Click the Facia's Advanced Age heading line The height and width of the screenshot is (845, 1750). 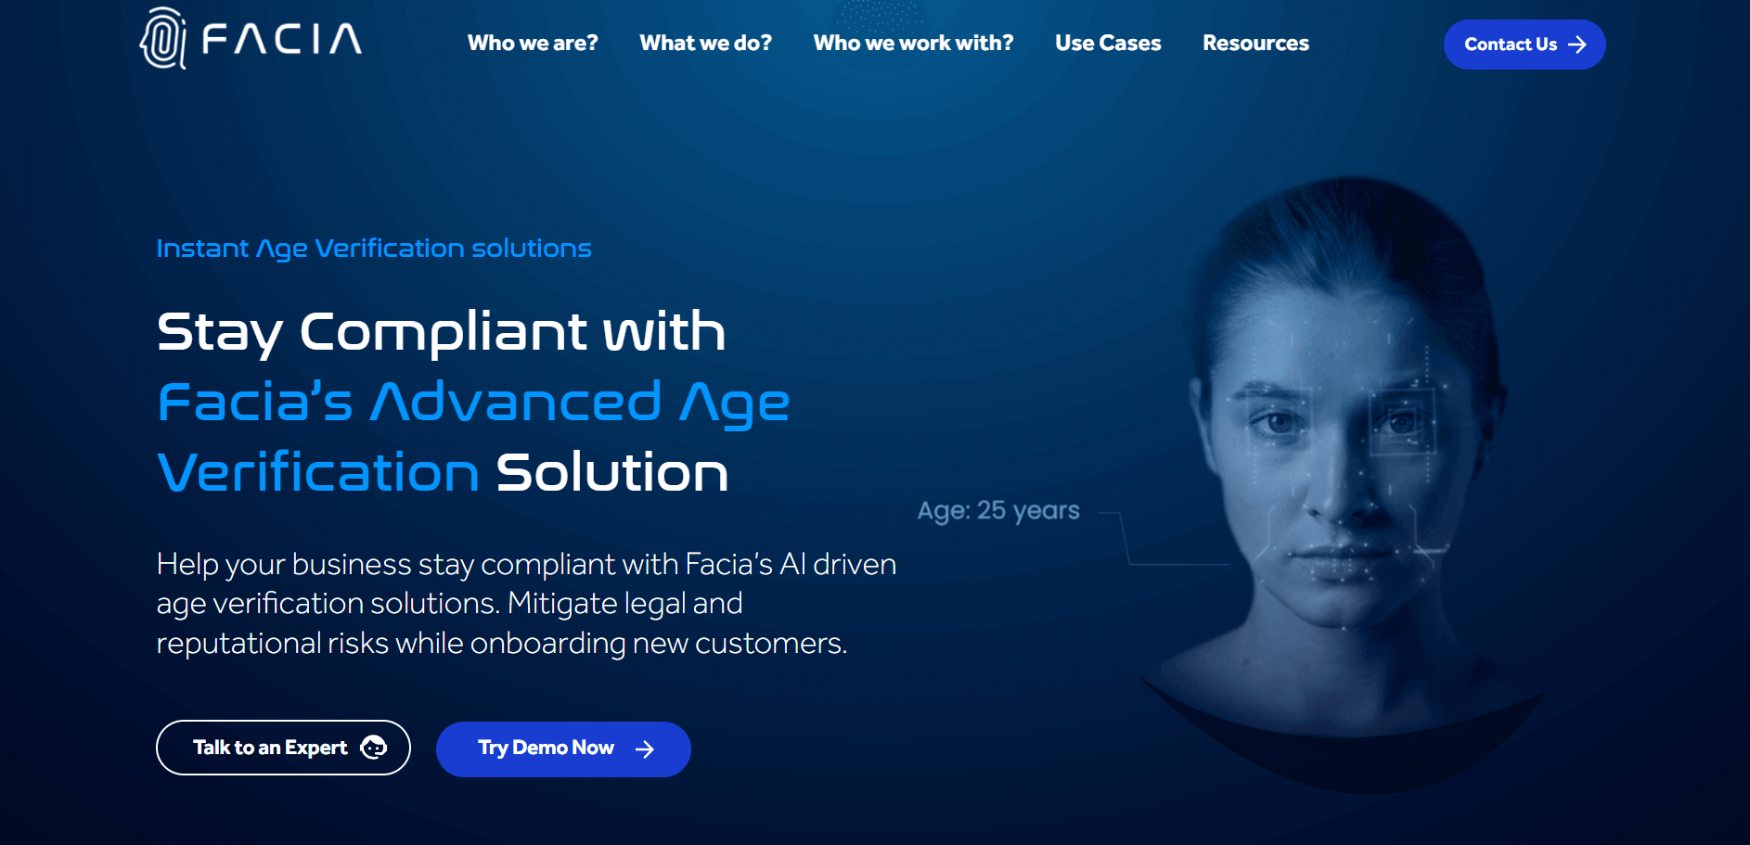click(473, 403)
